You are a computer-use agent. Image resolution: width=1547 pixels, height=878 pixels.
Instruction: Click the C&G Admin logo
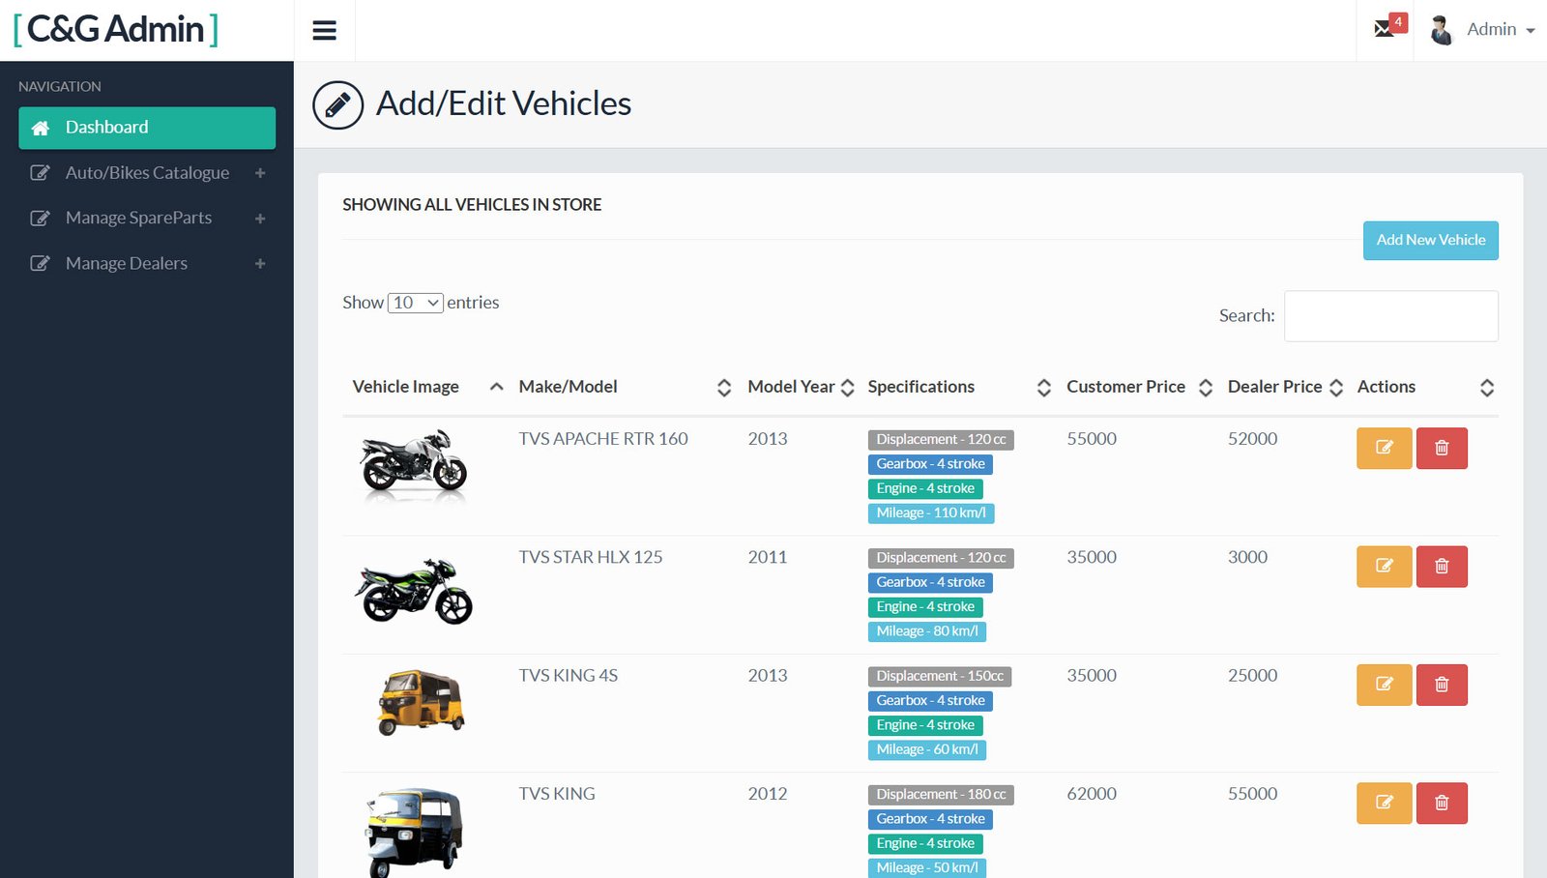[116, 29]
